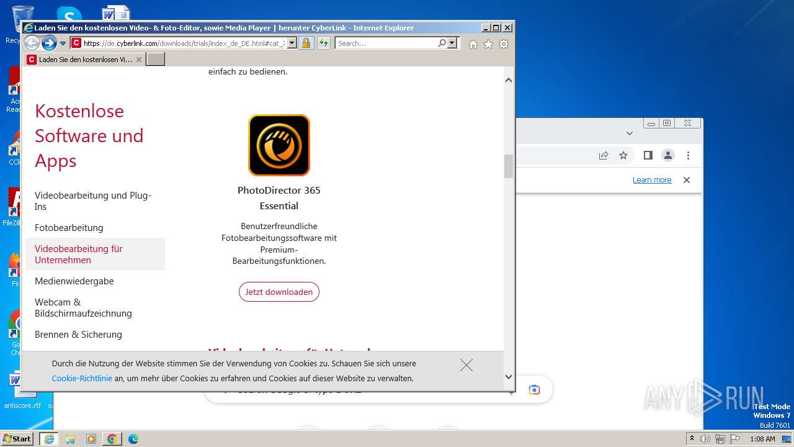Go to IE Home page icon
Screen dimensions: 794x447
tap(473, 44)
